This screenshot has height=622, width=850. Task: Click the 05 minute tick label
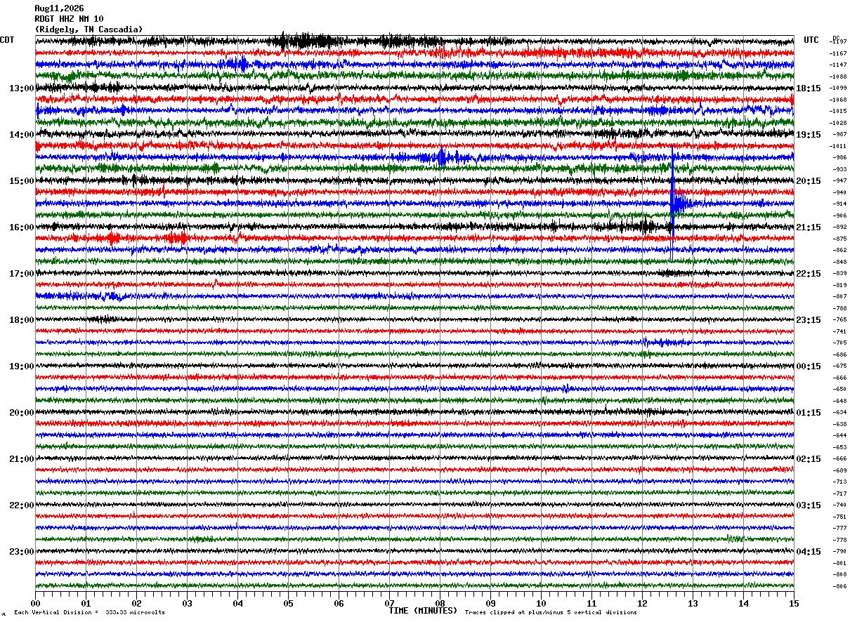click(x=288, y=603)
